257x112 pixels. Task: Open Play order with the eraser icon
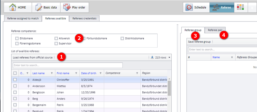[x=67, y=7]
